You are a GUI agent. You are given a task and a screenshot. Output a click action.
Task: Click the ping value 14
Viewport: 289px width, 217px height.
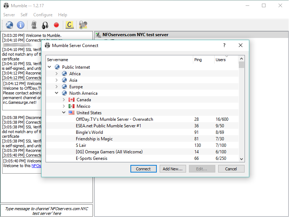197,152
